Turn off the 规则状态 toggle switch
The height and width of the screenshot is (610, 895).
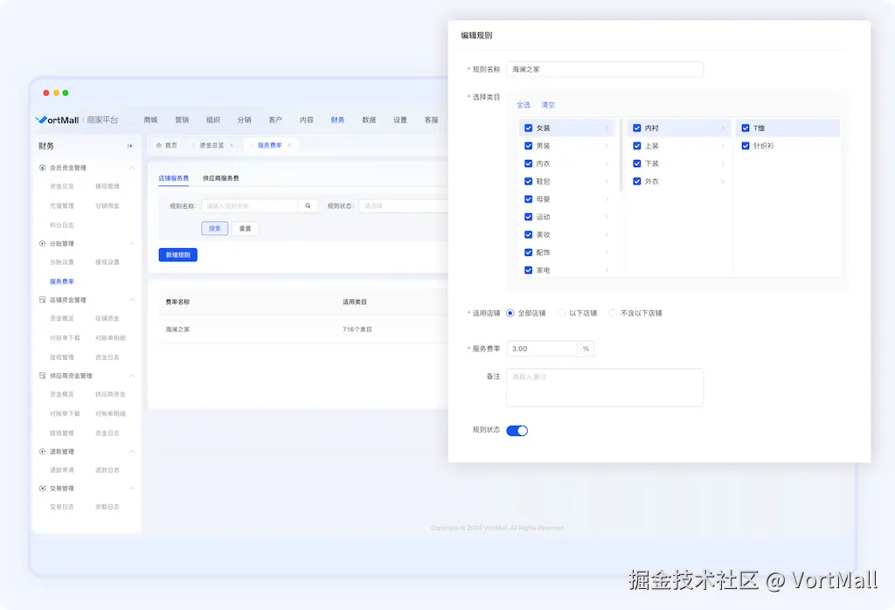click(x=517, y=430)
